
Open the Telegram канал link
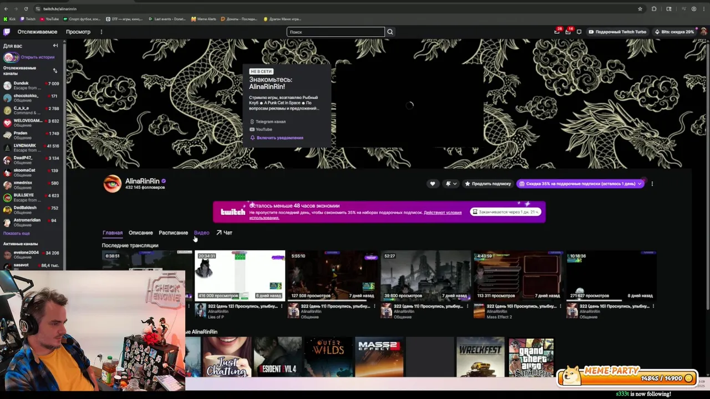click(x=267, y=121)
